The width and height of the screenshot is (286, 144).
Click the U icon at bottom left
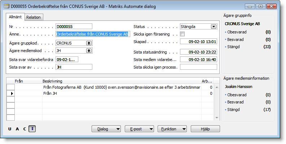coord(10,129)
